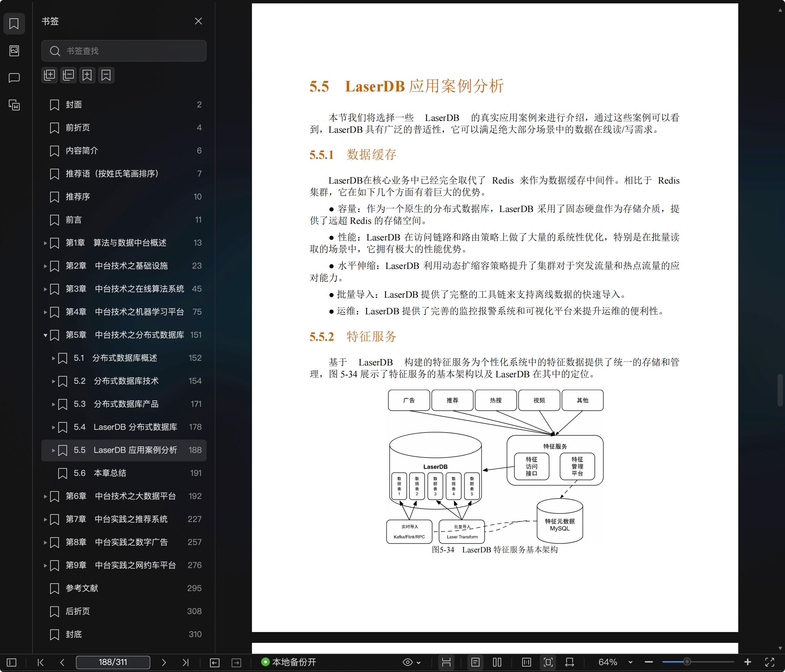Click the local backup status 本地备份开
Viewport: 785px width, 672px height.
pyautogui.click(x=289, y=662)
